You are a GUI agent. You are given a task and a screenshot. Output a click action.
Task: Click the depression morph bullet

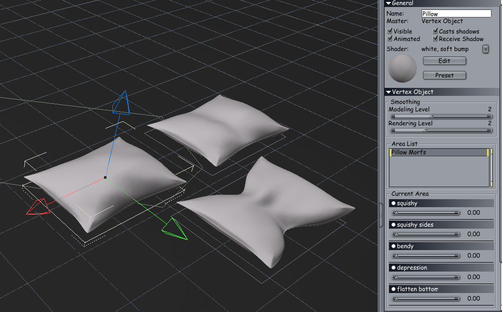[x=393, y=268]
